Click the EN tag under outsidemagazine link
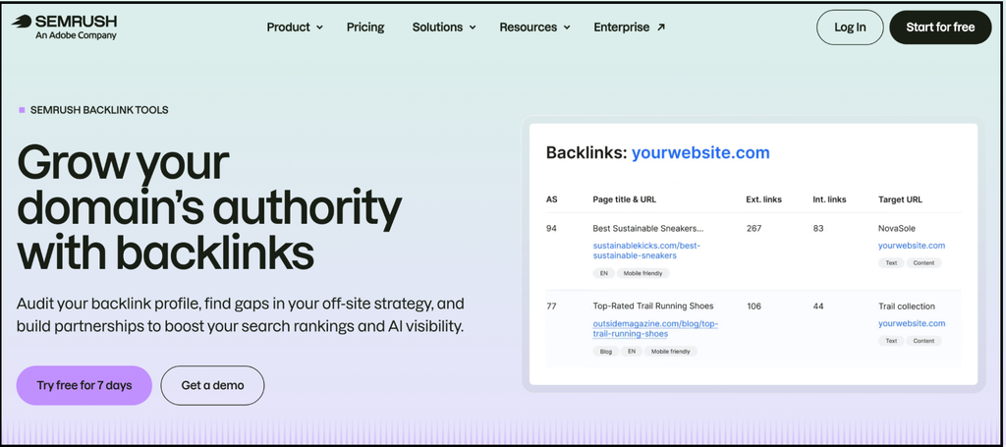Image resolution: width=1006 pixels, height=447 pixels. (x=632, y=352)
